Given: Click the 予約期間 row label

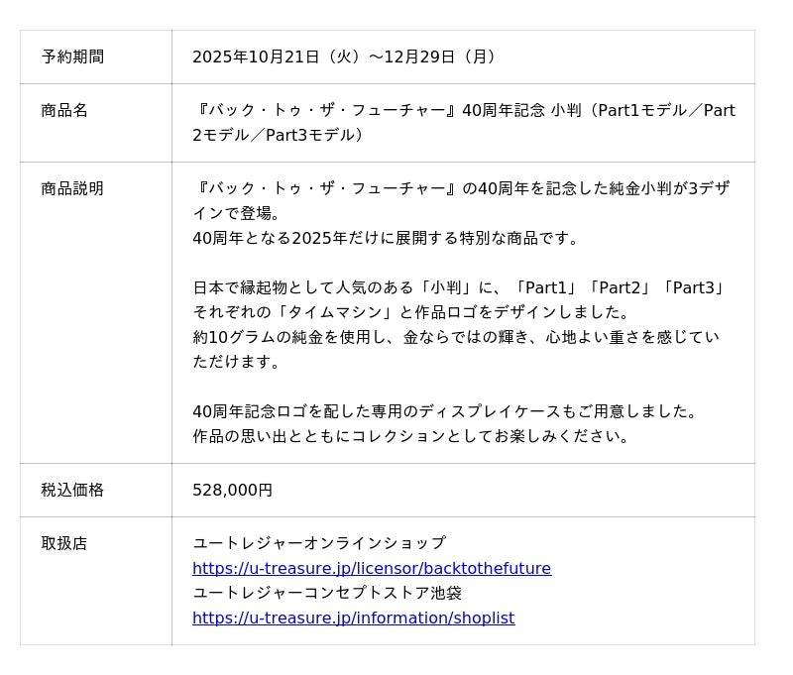Looking at the screenshot, I should [72, 56].
